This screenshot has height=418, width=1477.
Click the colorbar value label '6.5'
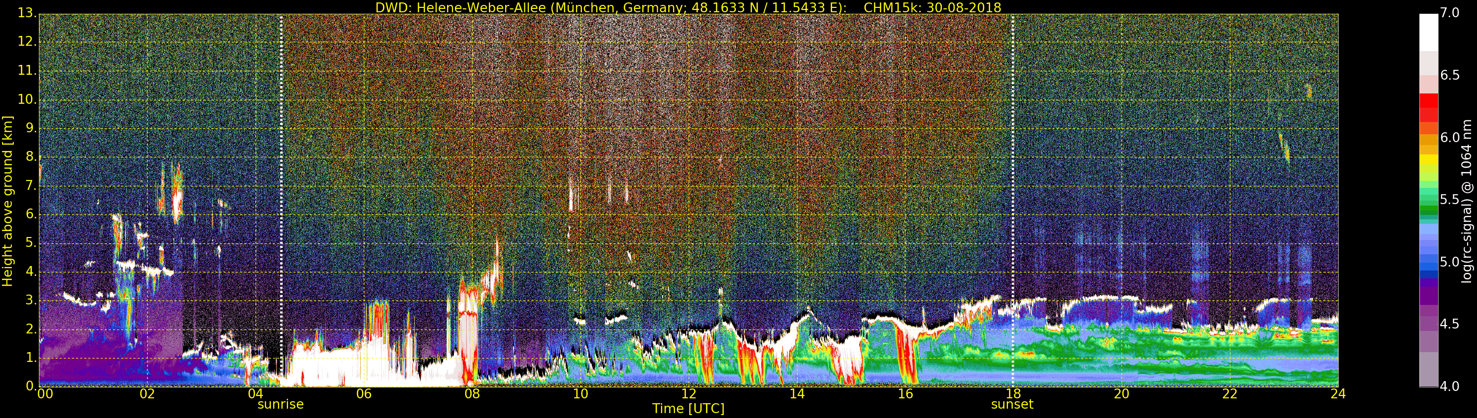pyautogui.click(x=1450, y=75)
